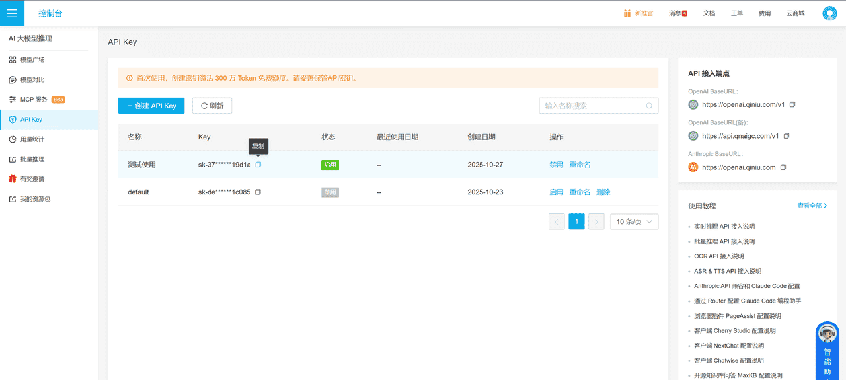
Task: Open 实时推理 API 接入说明 tutorial
Action: 724,227
